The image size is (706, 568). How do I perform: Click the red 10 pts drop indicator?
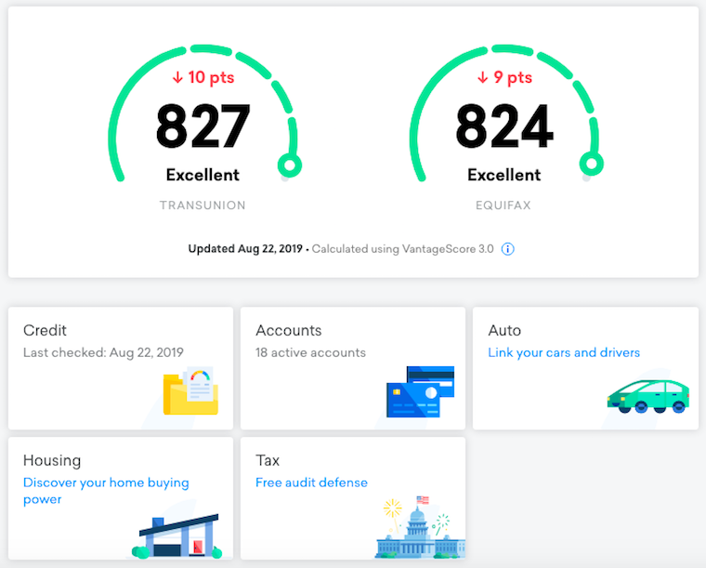(x=203, y=77)
